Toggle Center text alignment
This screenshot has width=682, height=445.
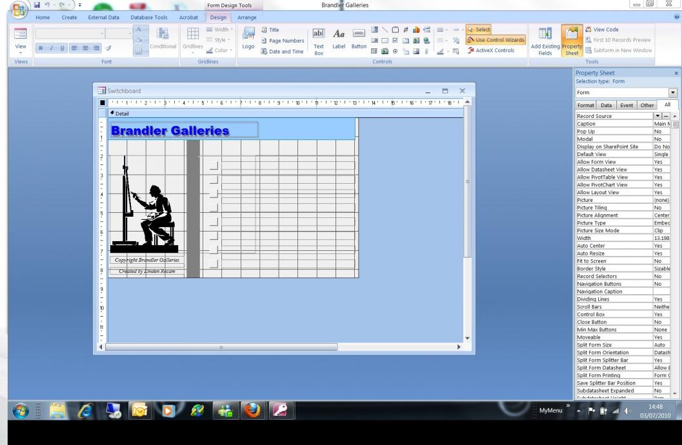click(85, 48)
